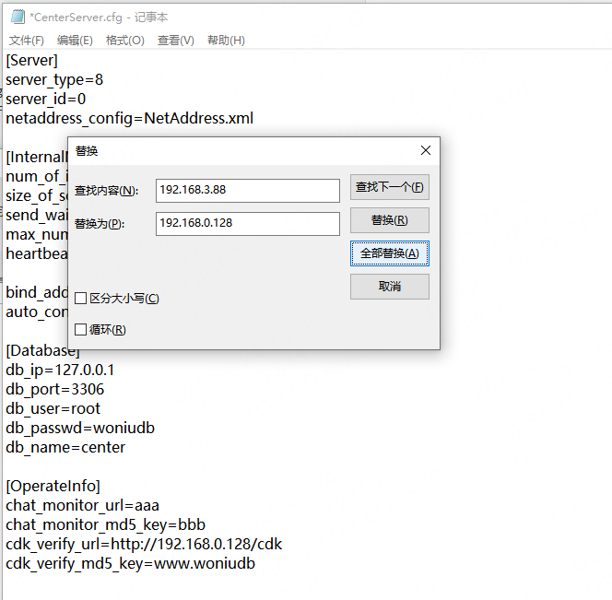Click the 替换 dialog title bar
Image resolution: width=612 pixels, height=600 pixels.
point(230,150)
